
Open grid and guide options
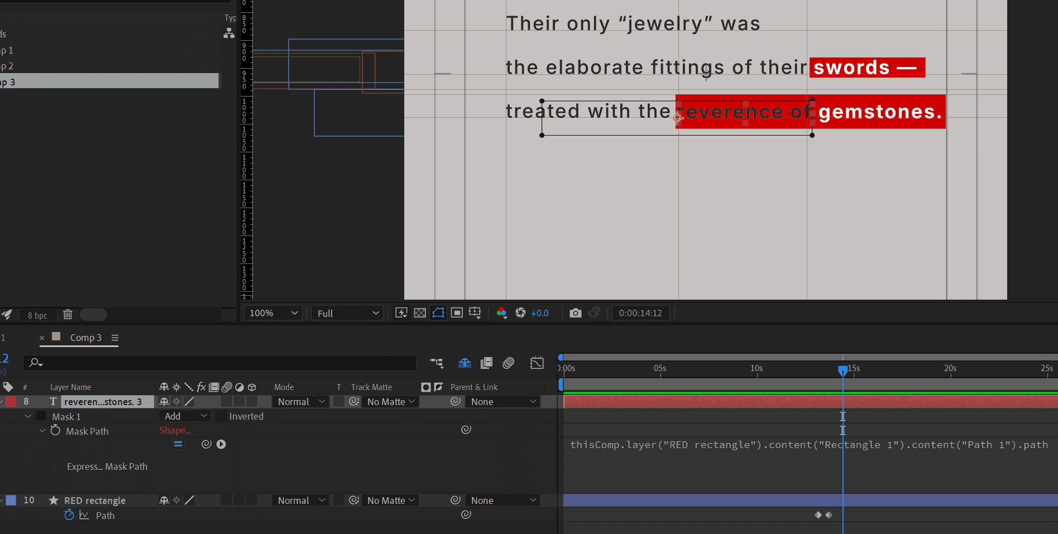click(475, 313)
